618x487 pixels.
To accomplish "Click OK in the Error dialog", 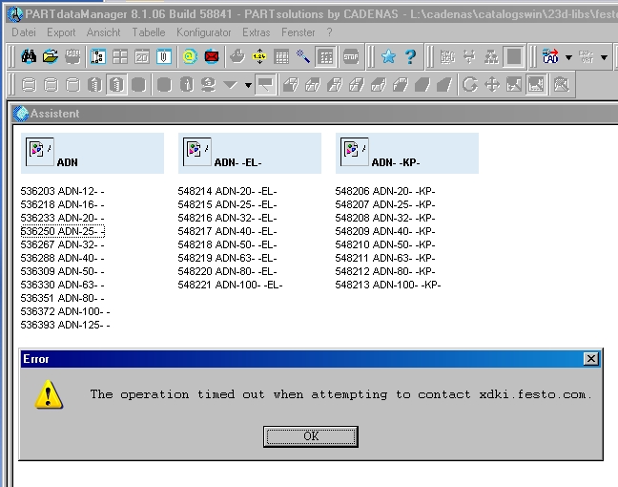I will pos(311,436).
